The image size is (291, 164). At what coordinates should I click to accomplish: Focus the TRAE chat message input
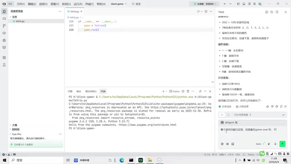tap(253, 133)
